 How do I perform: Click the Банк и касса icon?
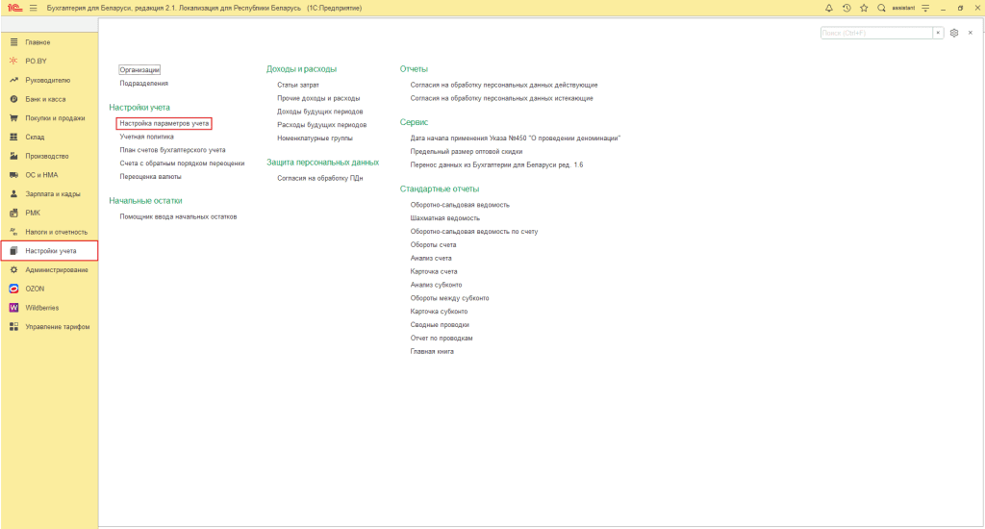tap(13, 99)
